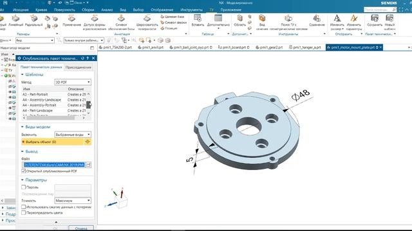
Task: Close the pmi1_motor_mount_plate.prt tab
Action: coord(380,47)
